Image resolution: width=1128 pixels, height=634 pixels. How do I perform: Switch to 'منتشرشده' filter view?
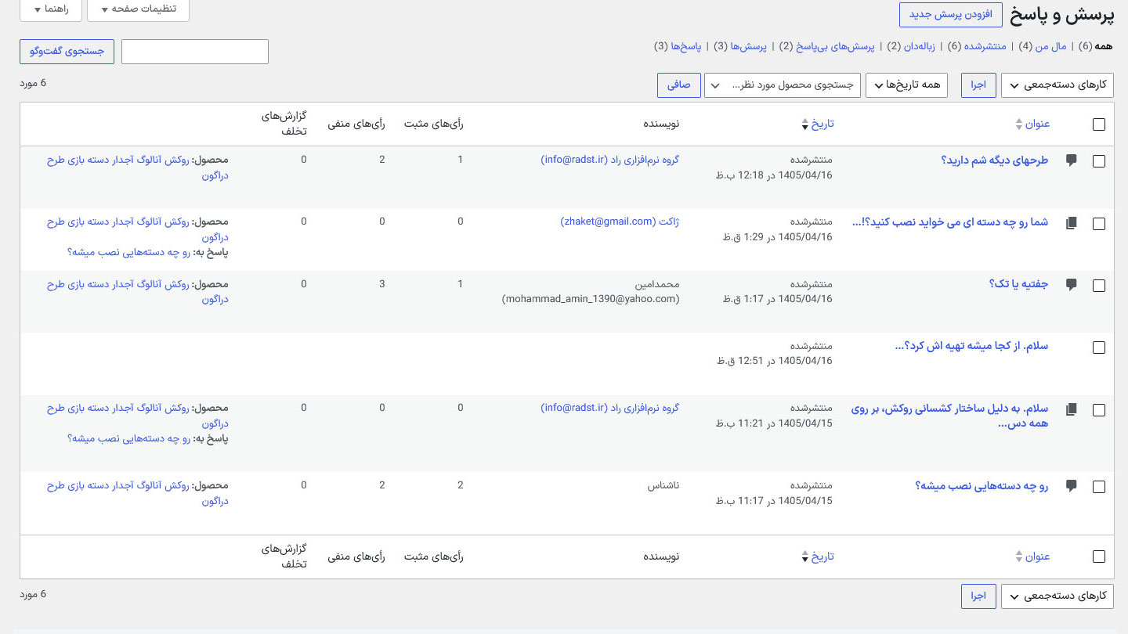(x=984, y=46)
